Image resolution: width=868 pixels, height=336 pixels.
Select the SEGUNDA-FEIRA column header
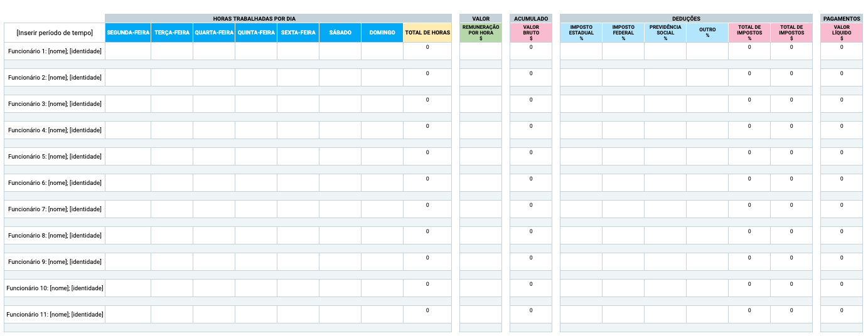coord(128,33)
